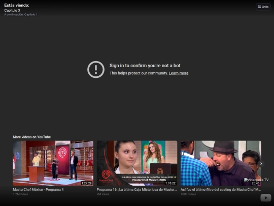Click title Así fue el último filtro del casting

tap(221, 190)
